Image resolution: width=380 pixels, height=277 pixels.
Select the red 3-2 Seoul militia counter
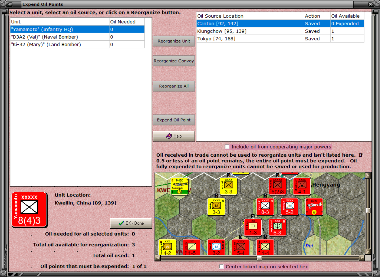click(x=216, y=247)
